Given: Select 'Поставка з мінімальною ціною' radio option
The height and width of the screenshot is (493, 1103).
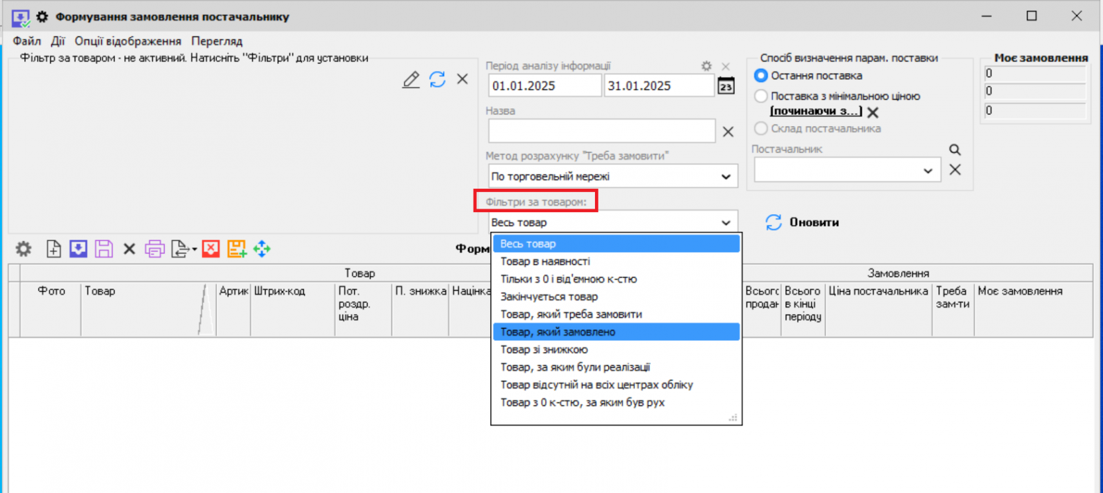Looking at the screenshot, I should point(761,96).
